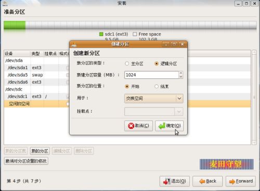This screenshot has height=191, width=260.
Task: Click the 挂载点 column header
Action: pos(51,53)
